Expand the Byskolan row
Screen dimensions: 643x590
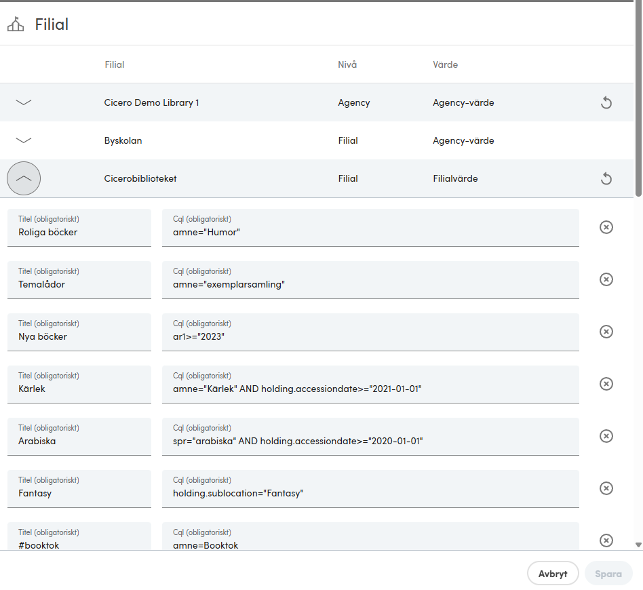click(23, 140)
